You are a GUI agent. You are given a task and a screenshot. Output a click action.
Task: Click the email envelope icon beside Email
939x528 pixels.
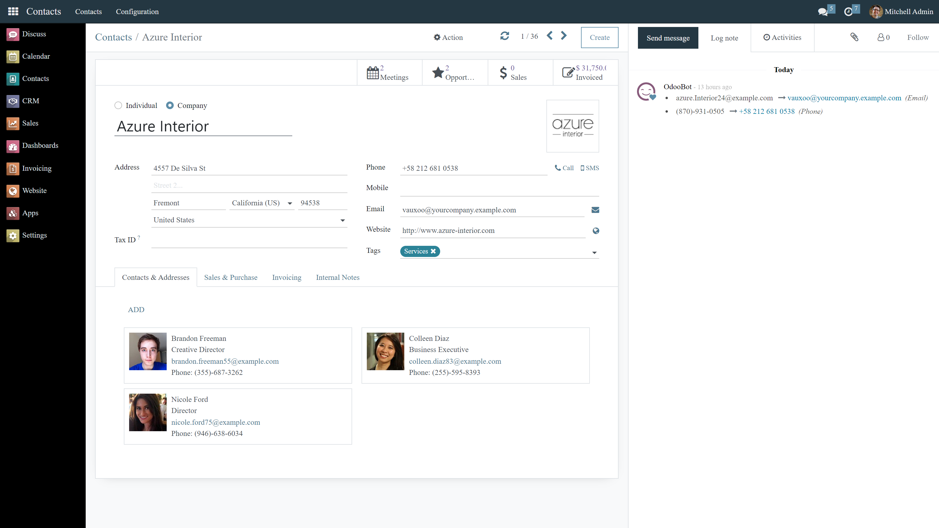(595, 210)
